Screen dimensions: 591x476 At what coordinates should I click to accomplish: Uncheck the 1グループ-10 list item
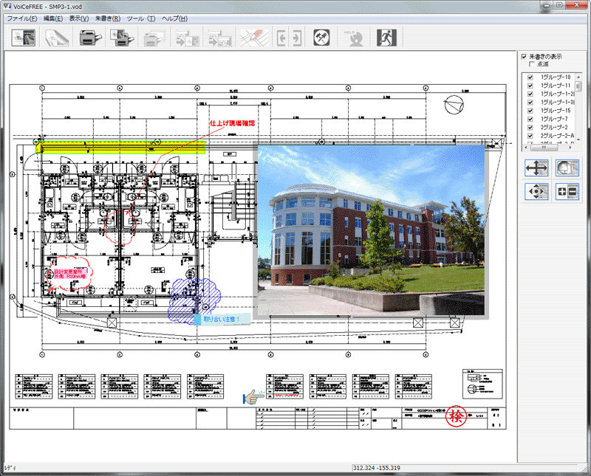(530, 77)
